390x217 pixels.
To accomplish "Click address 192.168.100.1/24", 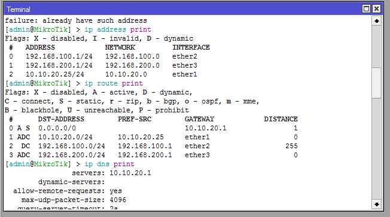I will (59, 56).
